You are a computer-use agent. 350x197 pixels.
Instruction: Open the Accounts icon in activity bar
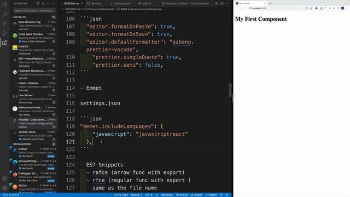[x=4, y=178]
